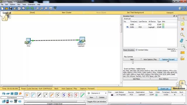Click Reset Simulation button
187x105 pixels.
click(129, 50)
